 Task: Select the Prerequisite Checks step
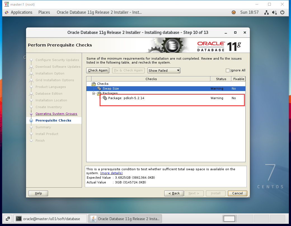[53, 120]
